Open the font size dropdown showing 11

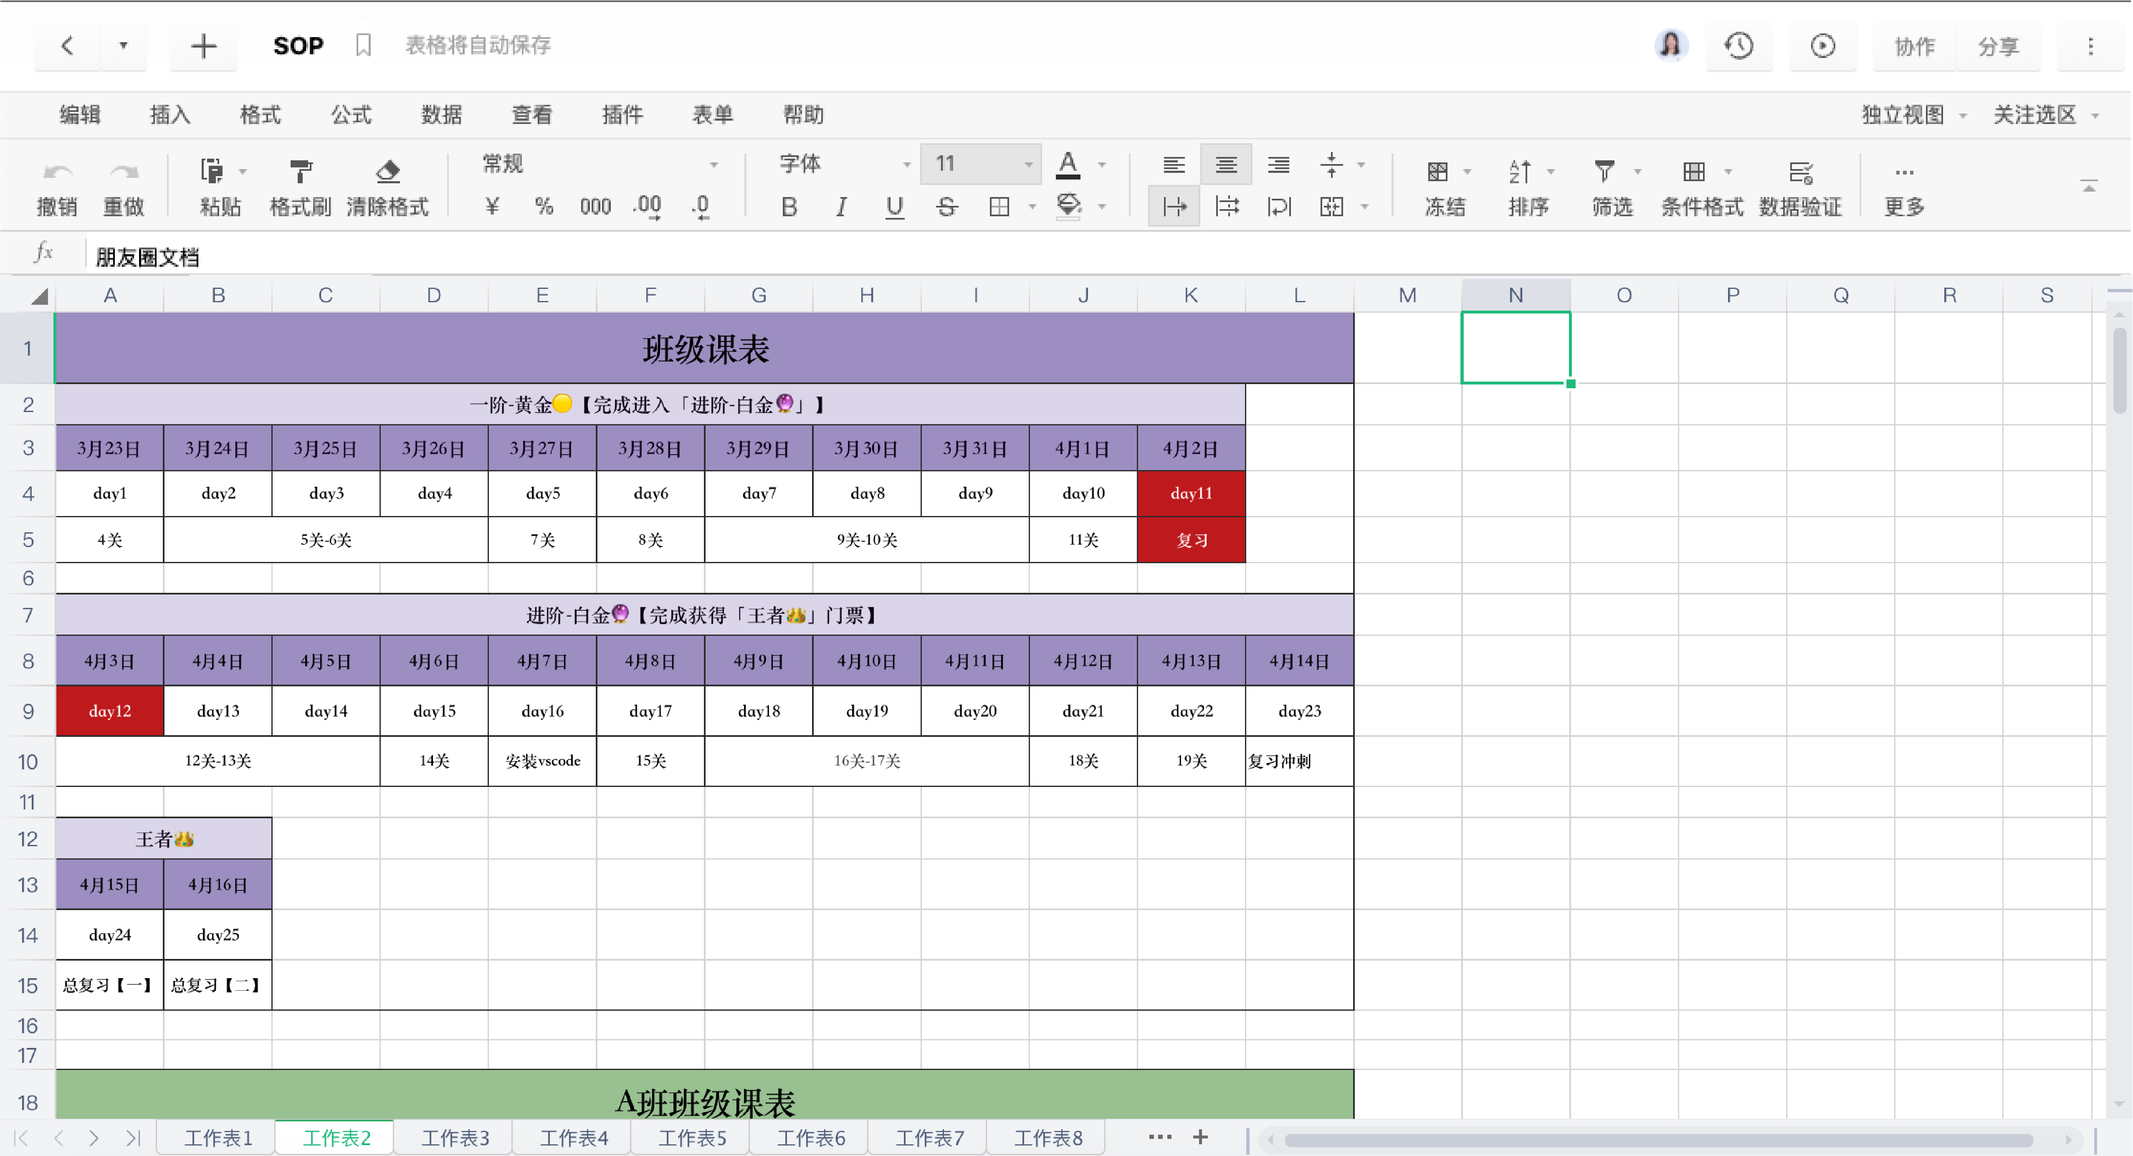980,164
